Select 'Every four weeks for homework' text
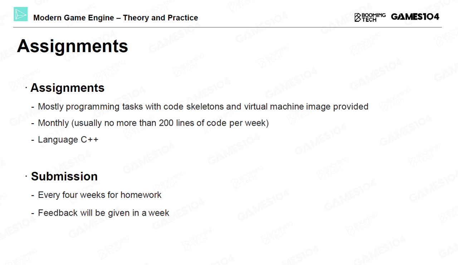Image resolution: width=458 pixels, height=265 pixels. click(99, 195)
